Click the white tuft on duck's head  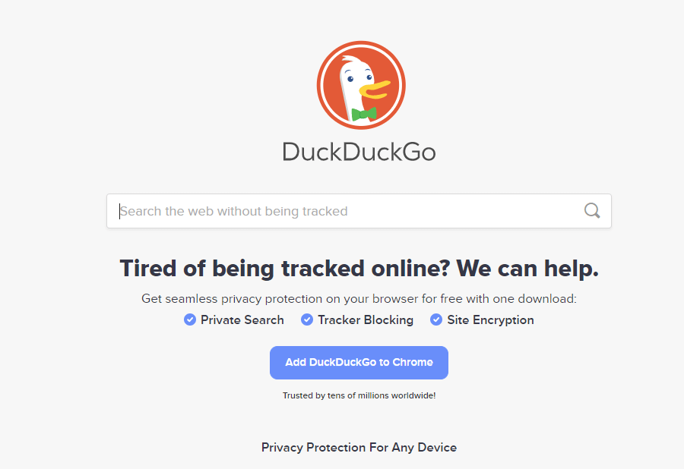(x=350, y=59)
